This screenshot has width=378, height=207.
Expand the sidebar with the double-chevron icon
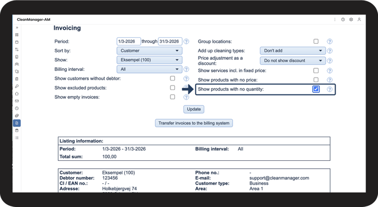[17, 28]
